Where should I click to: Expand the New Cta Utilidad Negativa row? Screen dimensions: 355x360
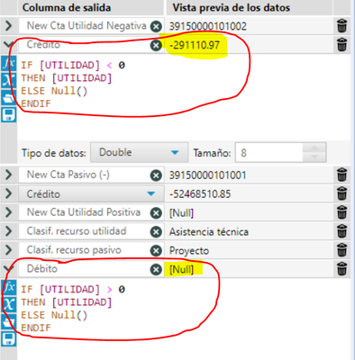click(x=9, y=26)
